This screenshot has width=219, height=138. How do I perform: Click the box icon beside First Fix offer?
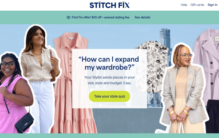tap(68, 18)
